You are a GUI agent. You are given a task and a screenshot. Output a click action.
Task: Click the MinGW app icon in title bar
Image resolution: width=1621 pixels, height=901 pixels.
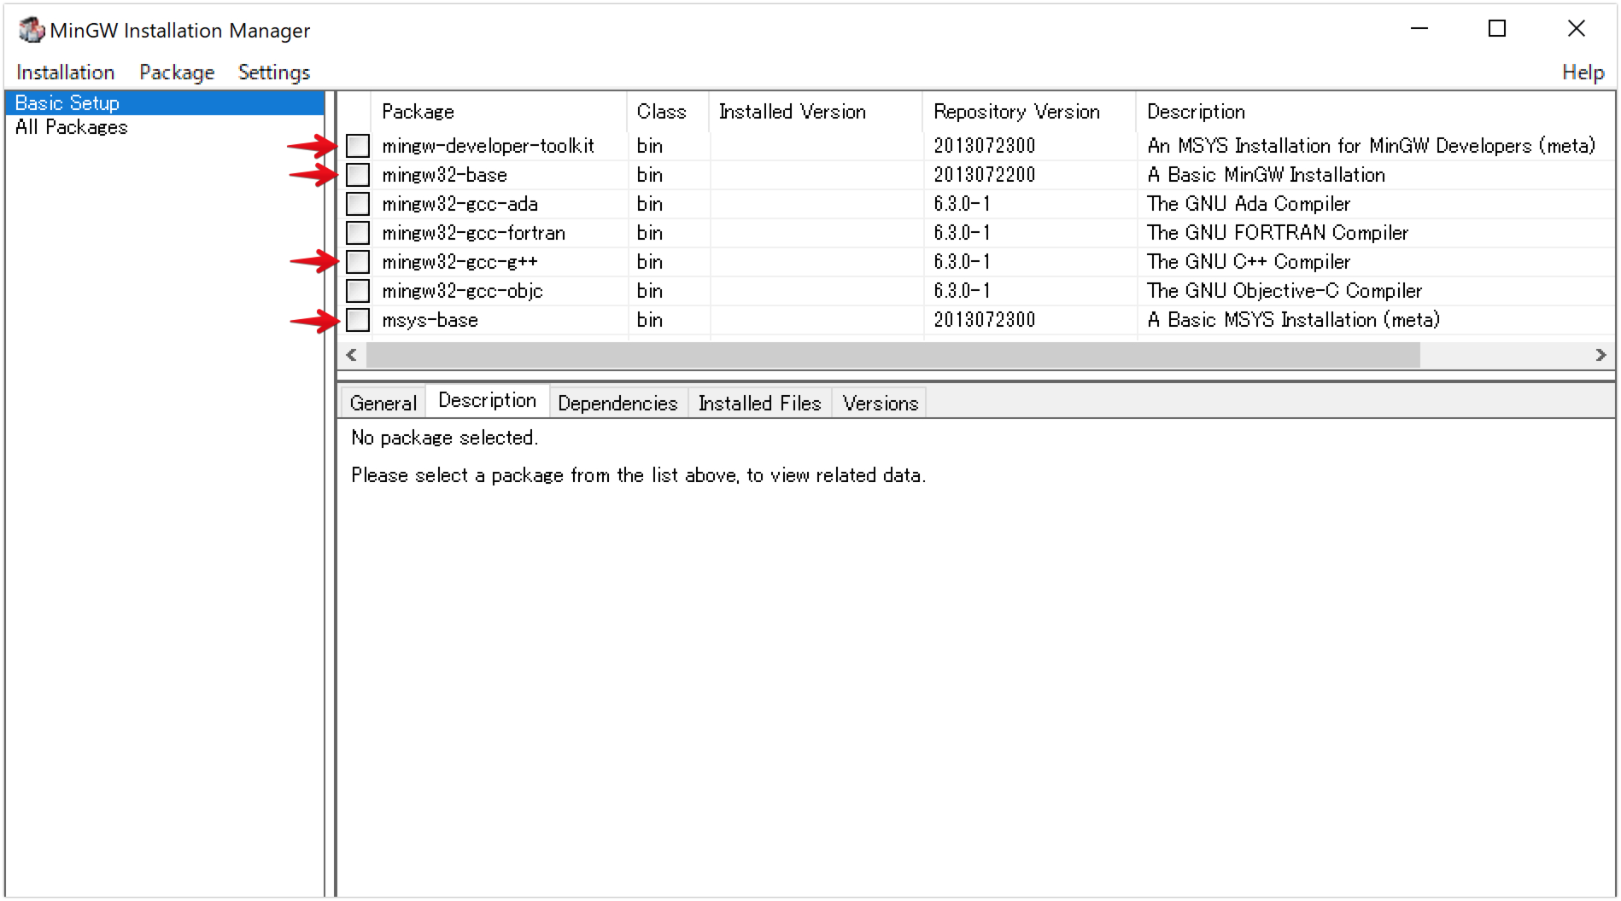[32, 30]
